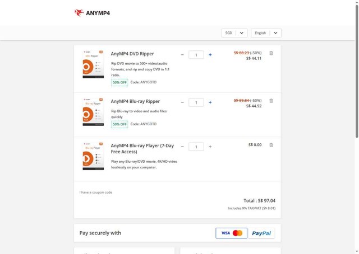Screen dimensions: 359x254
Task: Delete AnyMP4 Blu-ray Ripper from cart
Action: point(271,101)
